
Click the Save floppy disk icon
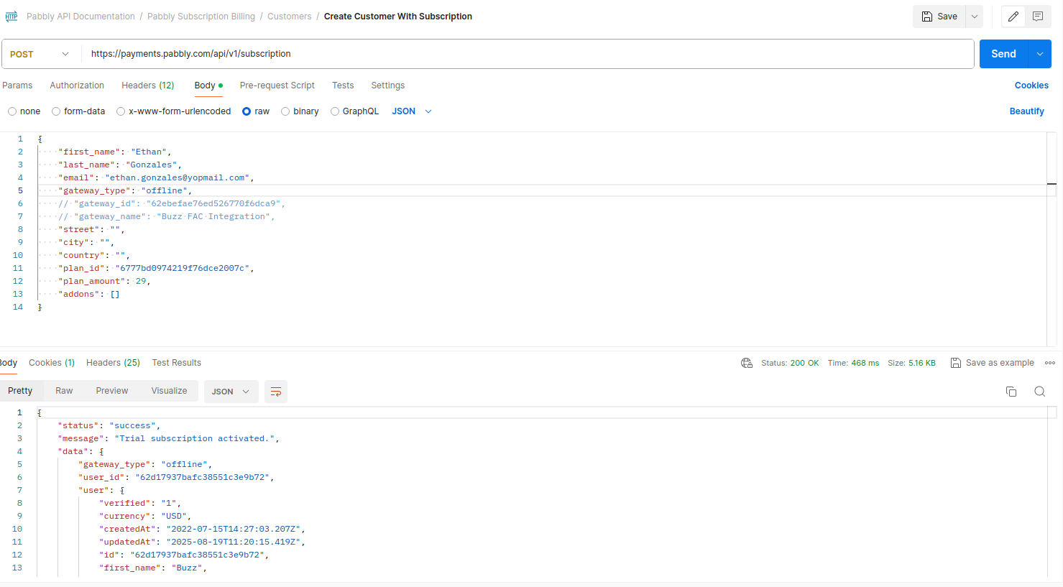927,17
